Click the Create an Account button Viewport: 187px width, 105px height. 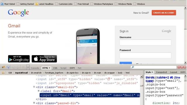(x=164, y=13)
